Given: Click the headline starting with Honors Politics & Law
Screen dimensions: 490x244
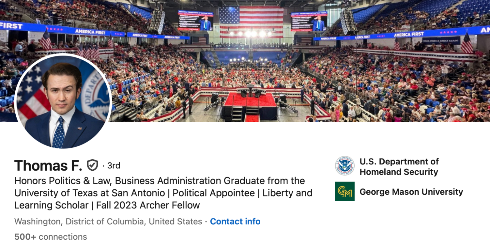Looking at the screenshot, I should click(159, 181).
